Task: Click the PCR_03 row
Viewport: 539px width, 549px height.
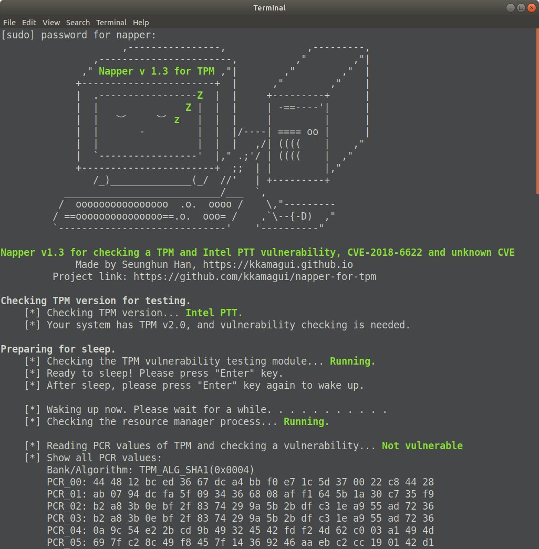Action: coord(240,518)
